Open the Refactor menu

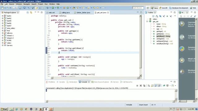click(19, 4)
